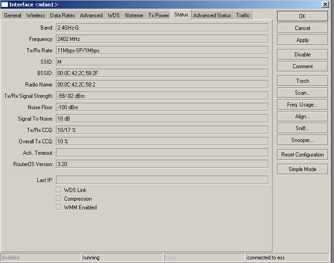334x263 pixels.
Task: Go to the Data Rates tab
Action: (62, 15)
